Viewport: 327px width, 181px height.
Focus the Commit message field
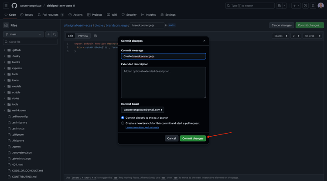163,56
